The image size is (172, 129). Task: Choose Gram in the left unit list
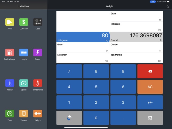coord(83,47)
